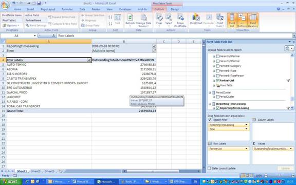Check the PartnerByCategory field
The height and width of the screenshot is (185, 296).
[x=218, y=66]
